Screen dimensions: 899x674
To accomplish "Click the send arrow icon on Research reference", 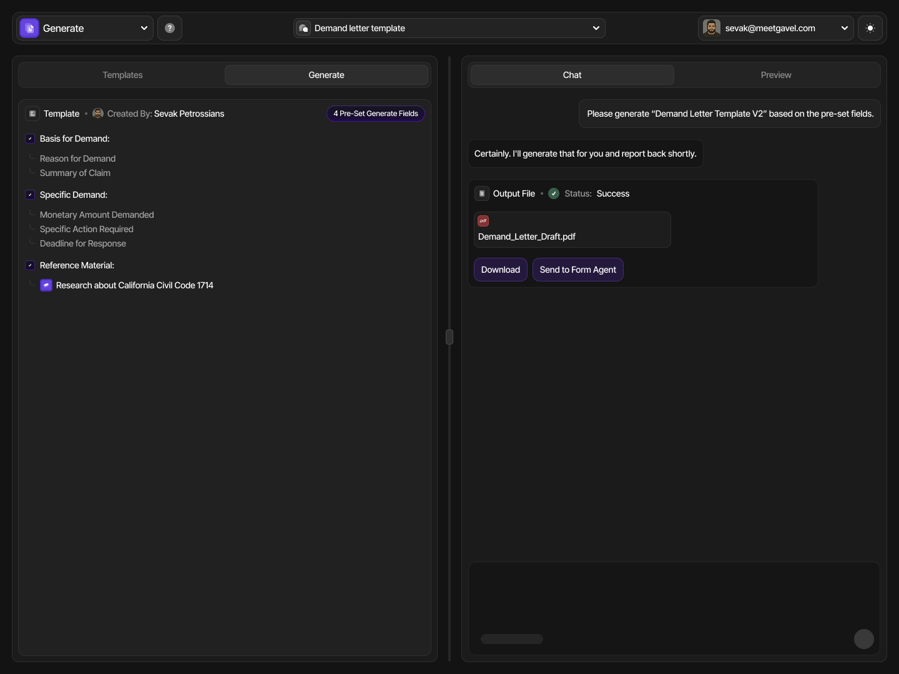I will pyautogui.click(x=46, y=285).
